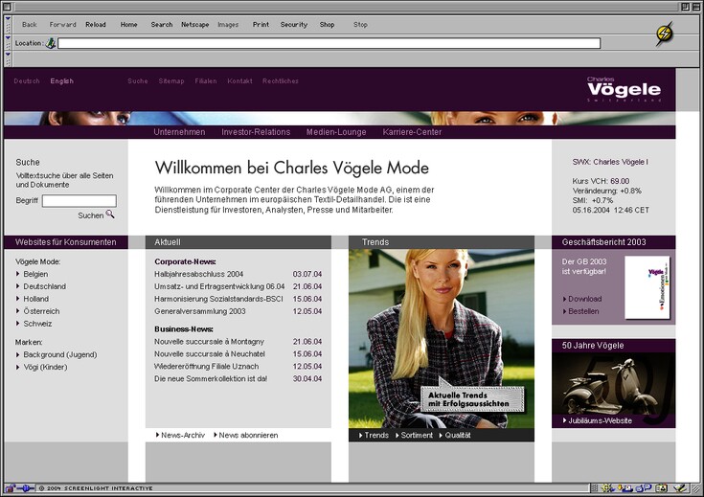
Task: Open the Halbjahresabschluss 2004 news item
Action: [199, 274]
